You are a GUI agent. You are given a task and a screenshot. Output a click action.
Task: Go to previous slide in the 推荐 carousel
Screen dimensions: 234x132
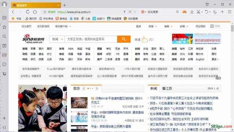coord(84,88)
